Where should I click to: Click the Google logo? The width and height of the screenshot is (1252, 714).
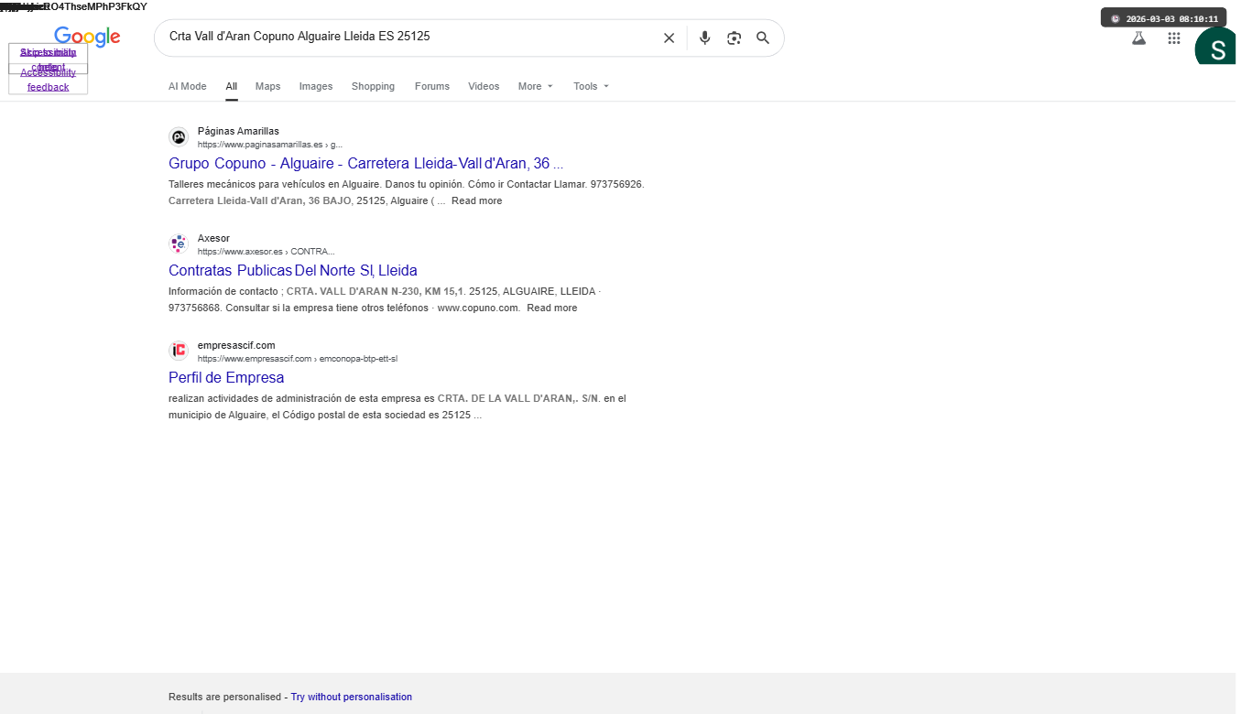[x=87, y=38]
